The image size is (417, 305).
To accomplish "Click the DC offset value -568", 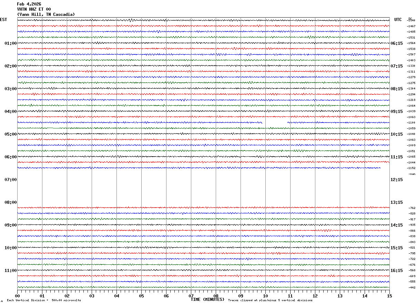I will (412, 270).
